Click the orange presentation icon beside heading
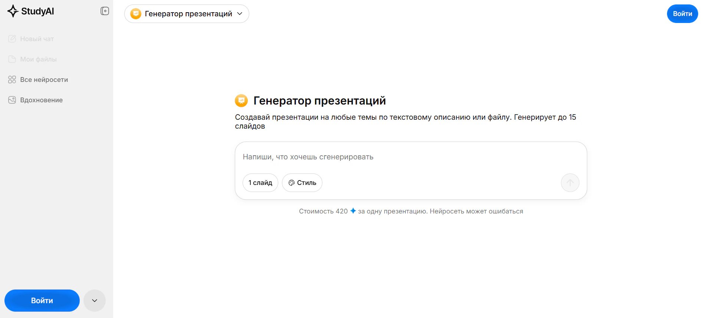 click(242, 100)
